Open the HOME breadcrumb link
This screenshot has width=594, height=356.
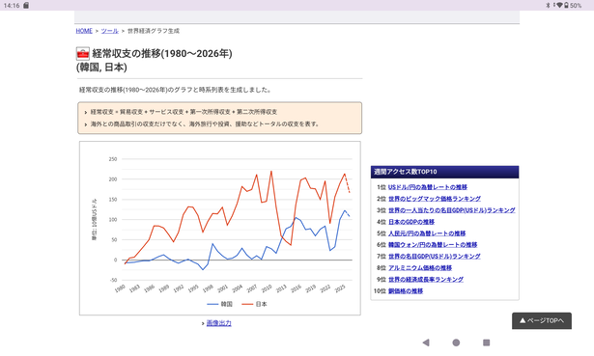click(84, 31)
